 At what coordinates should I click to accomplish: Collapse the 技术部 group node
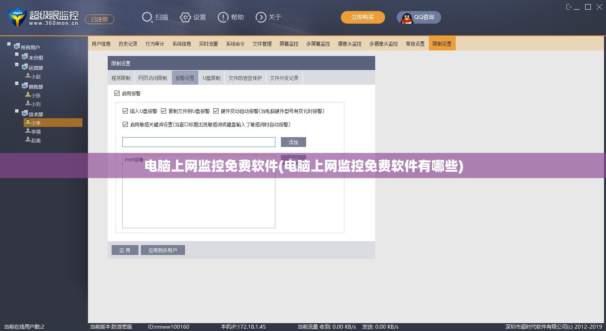(x=17, y=111)
